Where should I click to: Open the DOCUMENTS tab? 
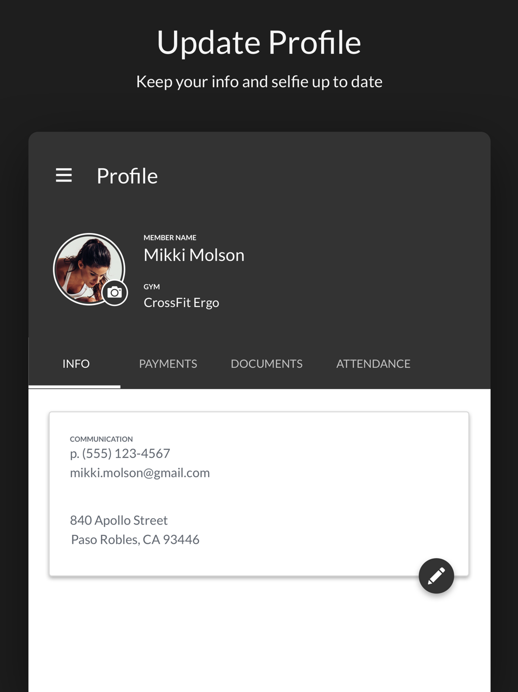click(x=266, y=364)
